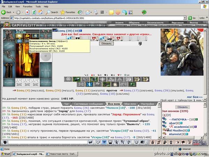Click the IE Stop icon
Screen dimensions: 209x157
[27, 13]
